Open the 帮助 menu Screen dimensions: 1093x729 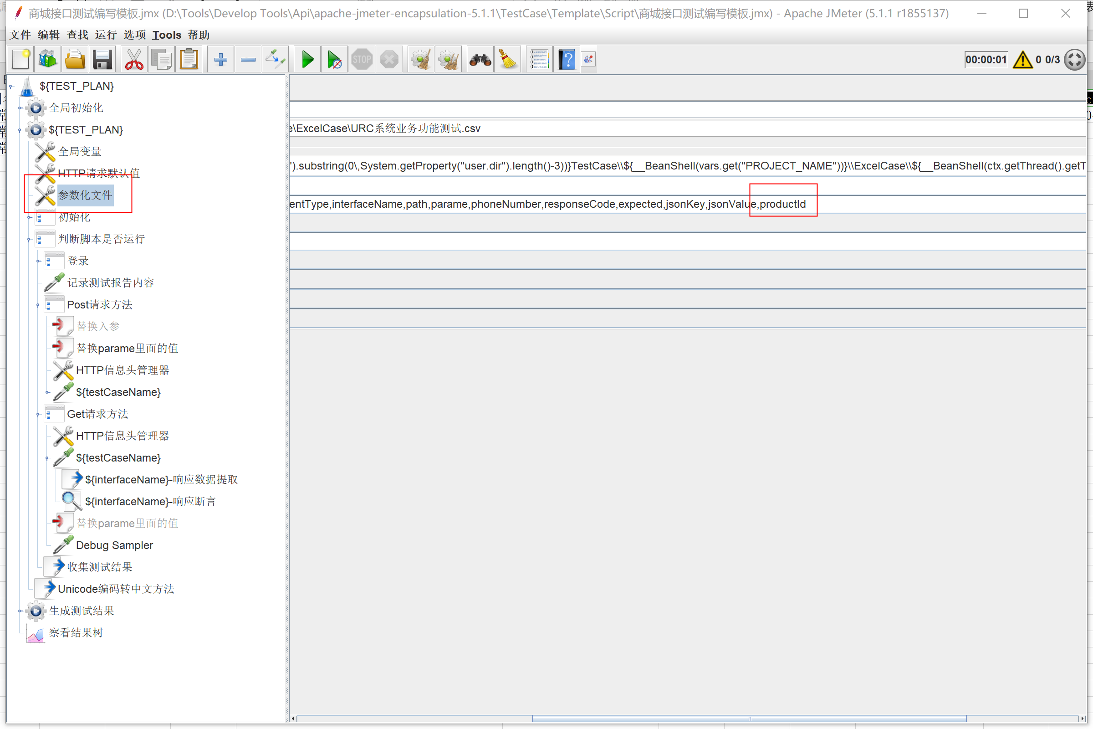pos(199,35)
